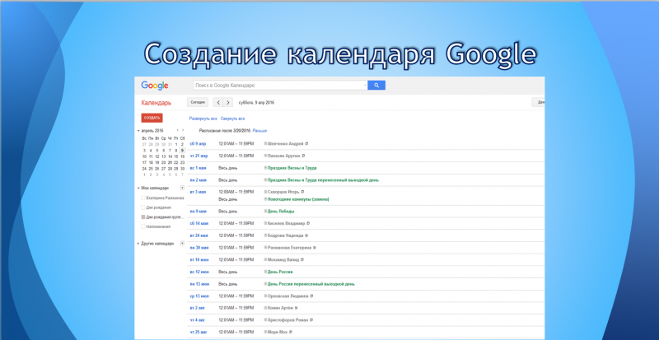This screenshot has height=340, width=659.
Task: Click the icon after Киселов Владимир
Action: click(307, 224)
